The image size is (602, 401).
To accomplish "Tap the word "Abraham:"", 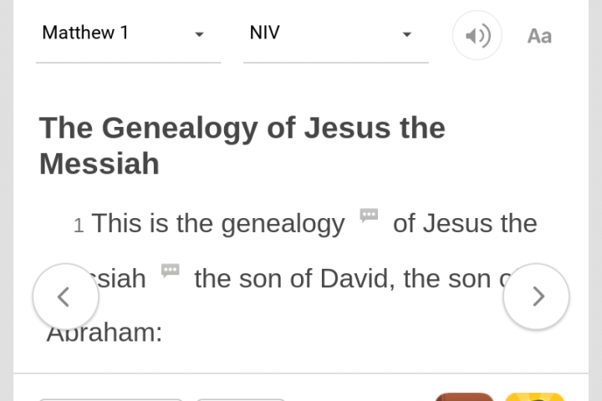I will coord(105,332).
